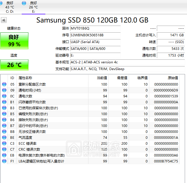The width and height of the screenshot is (187, 183).
Task: Select the firmware field MVT01B6Q
Action: coord(95,28)
